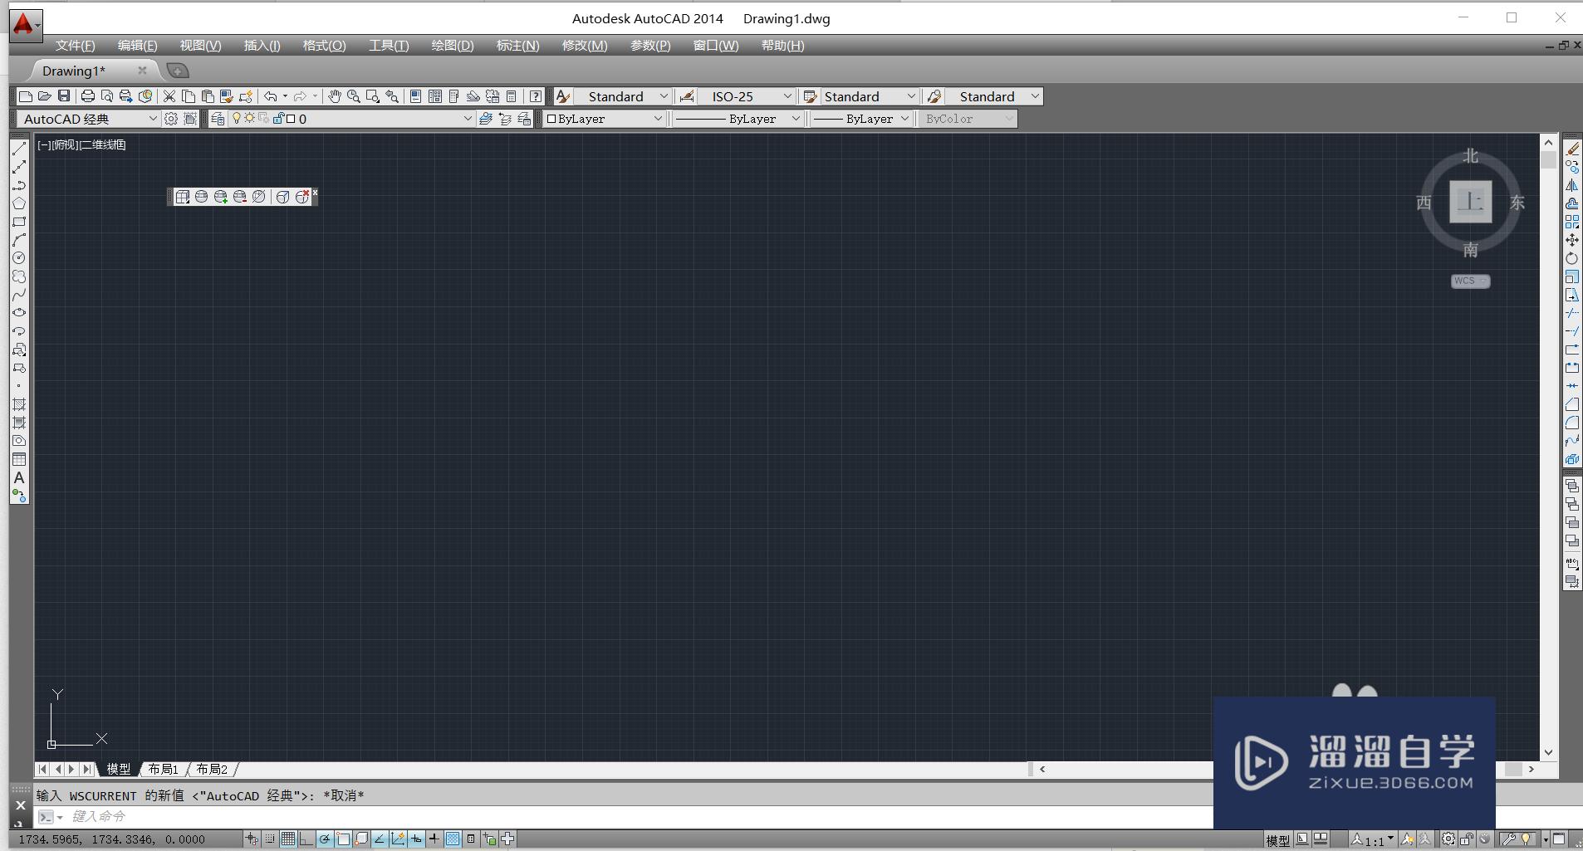Select the Ellipse draw tool
Screen dimensions: 1583x851
[x=19, y=313]
